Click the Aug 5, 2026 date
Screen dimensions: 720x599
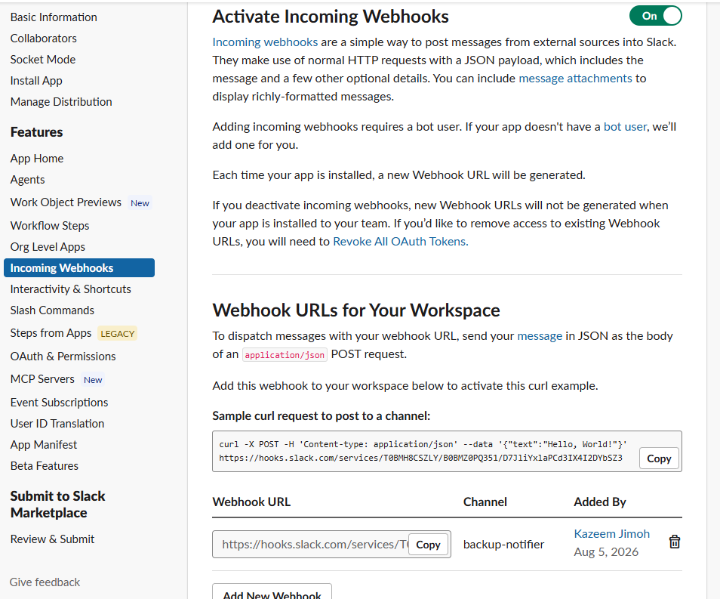[606, 551]
